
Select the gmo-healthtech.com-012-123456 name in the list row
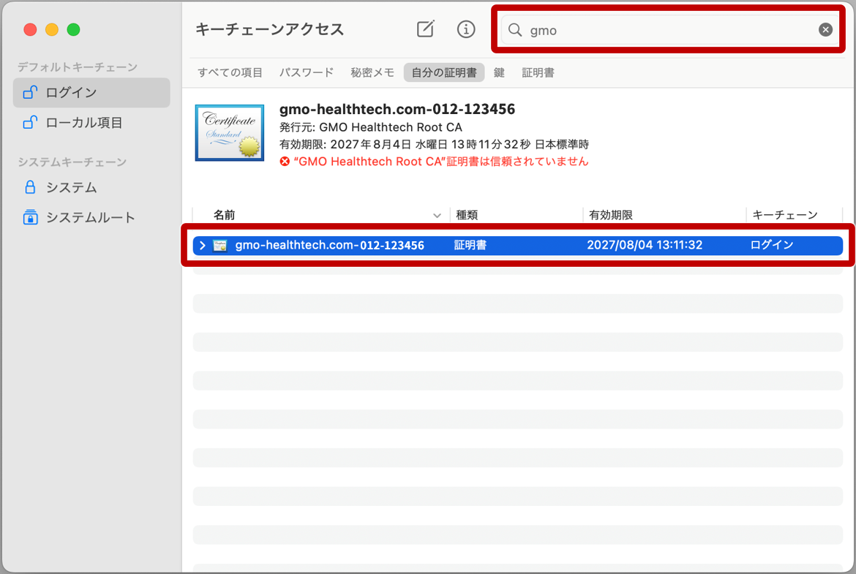[329, 246]
